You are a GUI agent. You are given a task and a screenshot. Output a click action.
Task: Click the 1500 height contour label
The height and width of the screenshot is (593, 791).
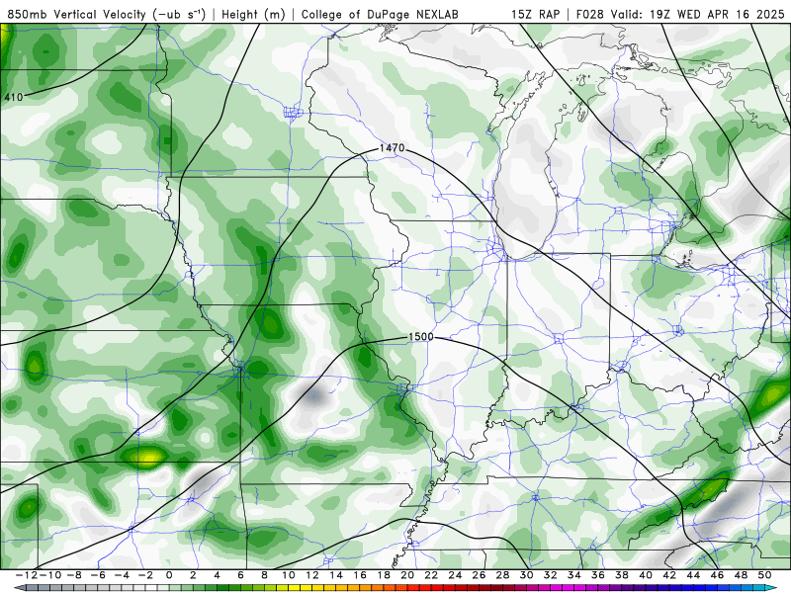tap(420, 337)
